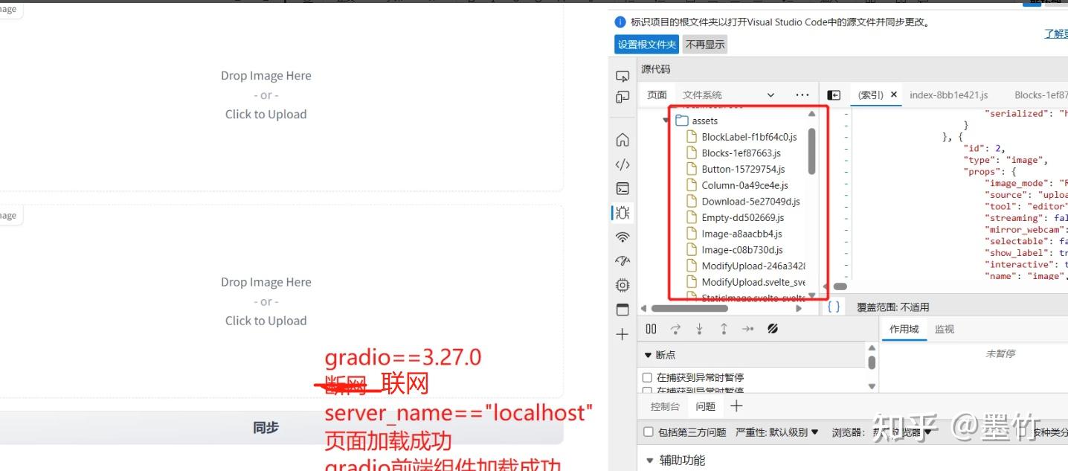Open the network conditions wifi icon
1068x471 pixels.
pyautogui.click(x=622, y=237)
